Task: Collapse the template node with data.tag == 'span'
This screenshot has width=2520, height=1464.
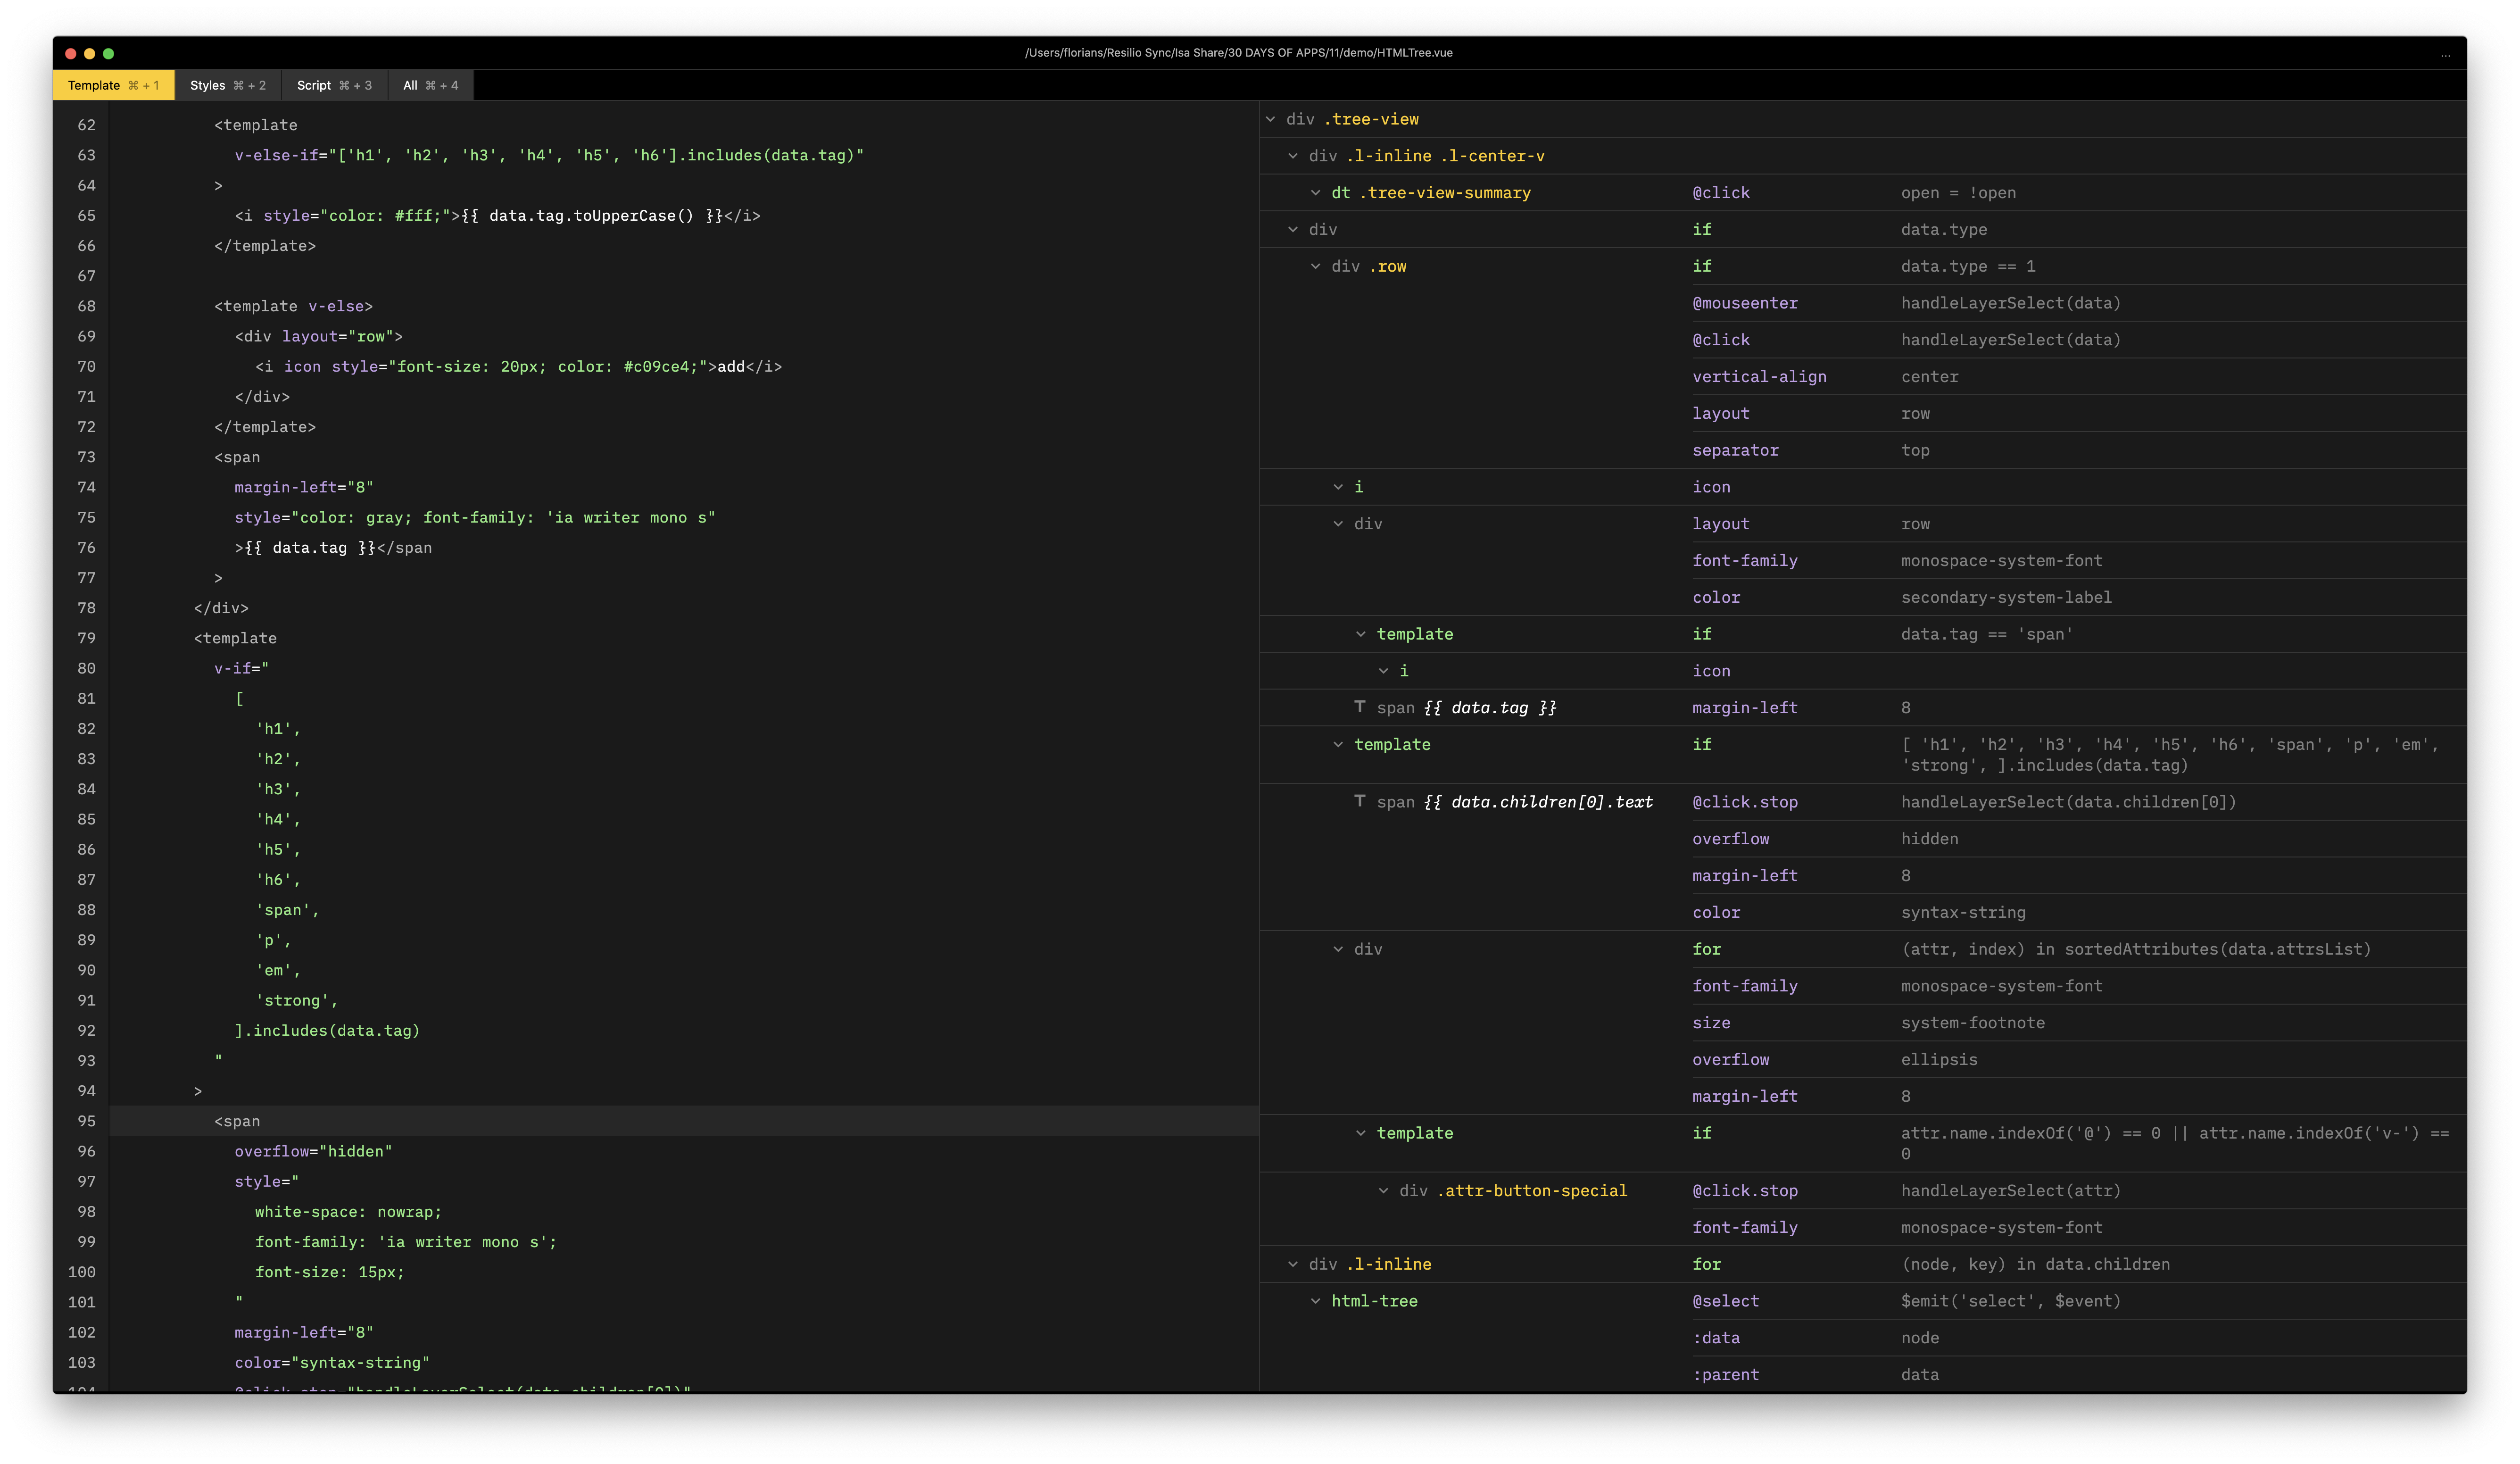Action: 1361,634
